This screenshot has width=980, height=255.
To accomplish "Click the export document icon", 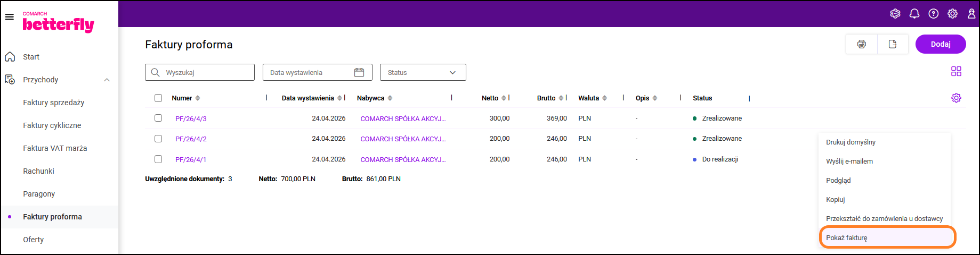I will click(893, 44).
